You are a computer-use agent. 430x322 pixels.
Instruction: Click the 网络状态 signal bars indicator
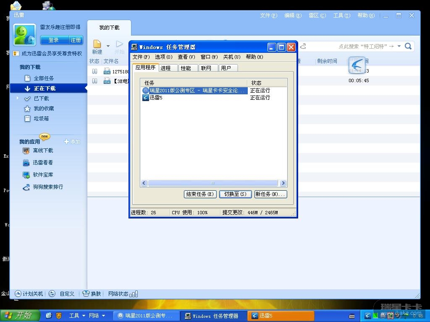pyautogui.click(x=134, y=294)
